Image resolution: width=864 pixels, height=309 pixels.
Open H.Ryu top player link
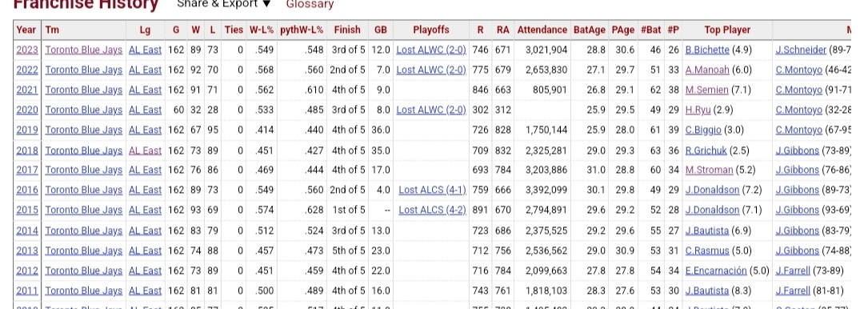point(698,110)
